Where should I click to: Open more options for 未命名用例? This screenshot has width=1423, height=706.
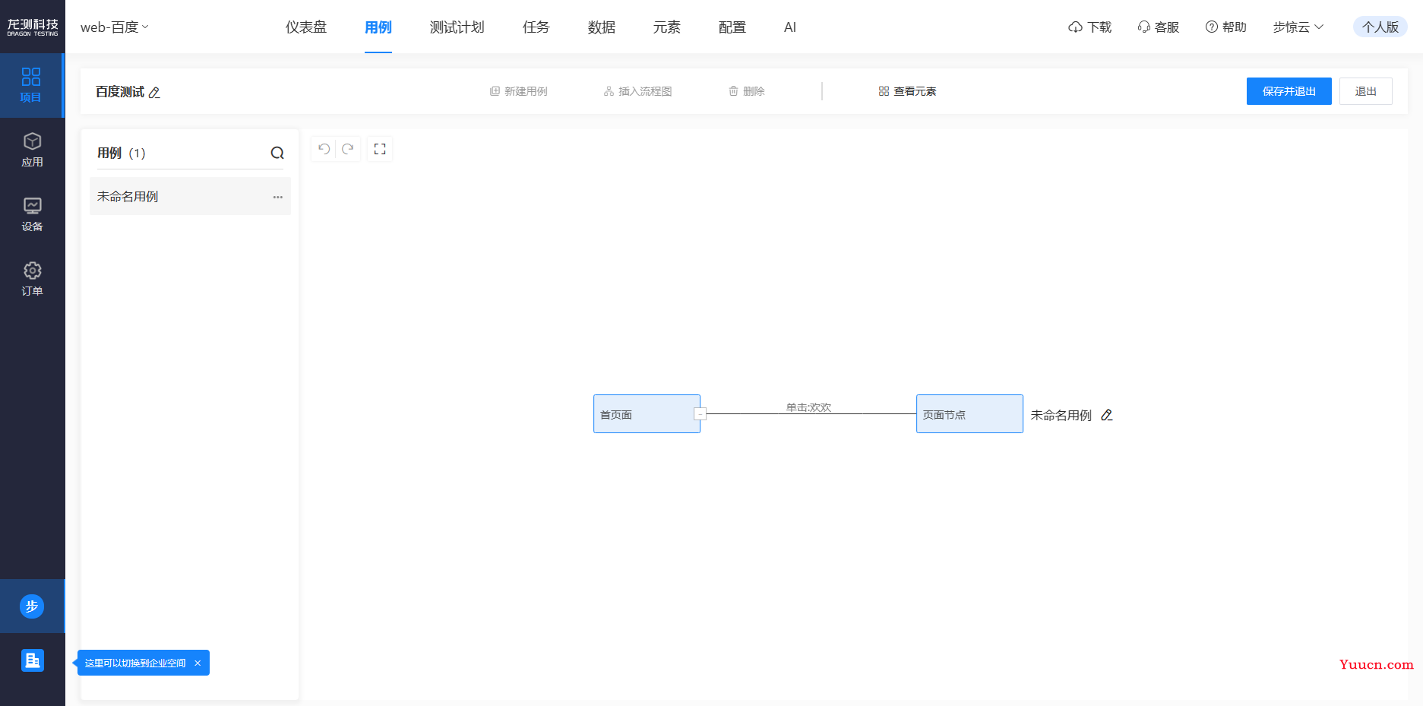coord(278,197)
